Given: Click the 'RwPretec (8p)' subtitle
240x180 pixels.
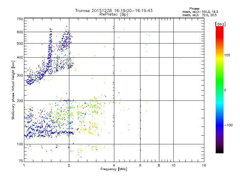Looking at the screenshot, I should [114, 14].
